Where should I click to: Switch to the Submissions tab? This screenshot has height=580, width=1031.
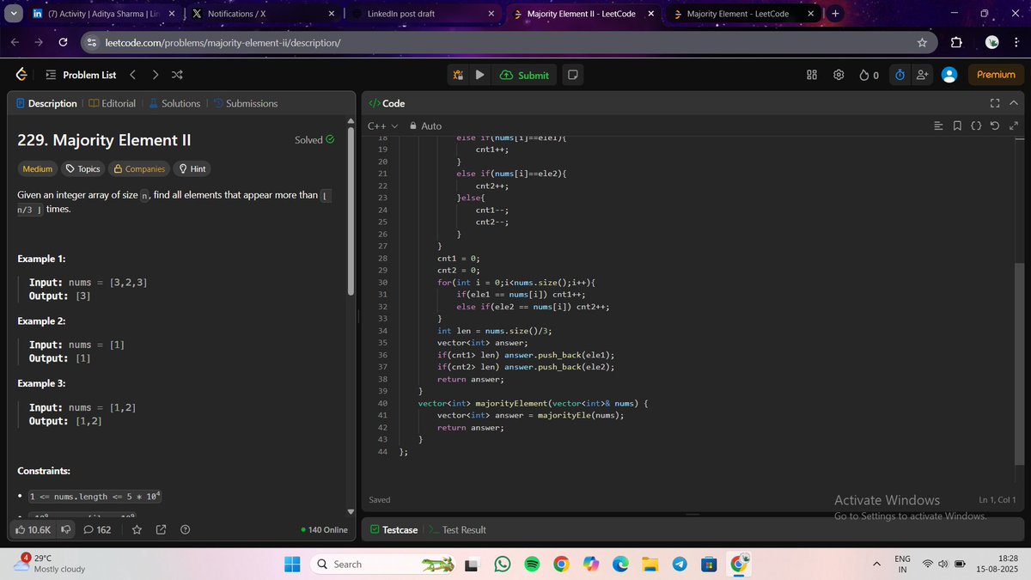pos(246,103)
